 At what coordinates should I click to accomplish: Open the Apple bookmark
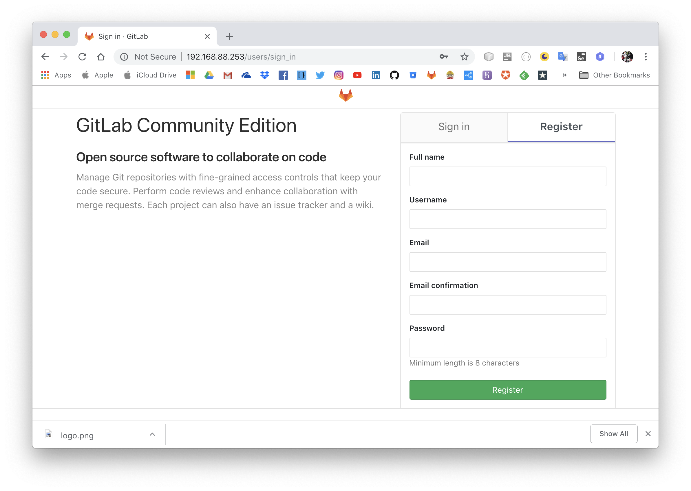tap(98, 75)
